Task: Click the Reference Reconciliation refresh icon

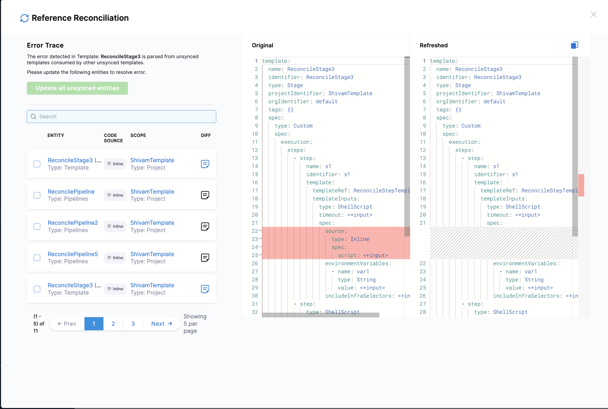Action: pos(25,18)
